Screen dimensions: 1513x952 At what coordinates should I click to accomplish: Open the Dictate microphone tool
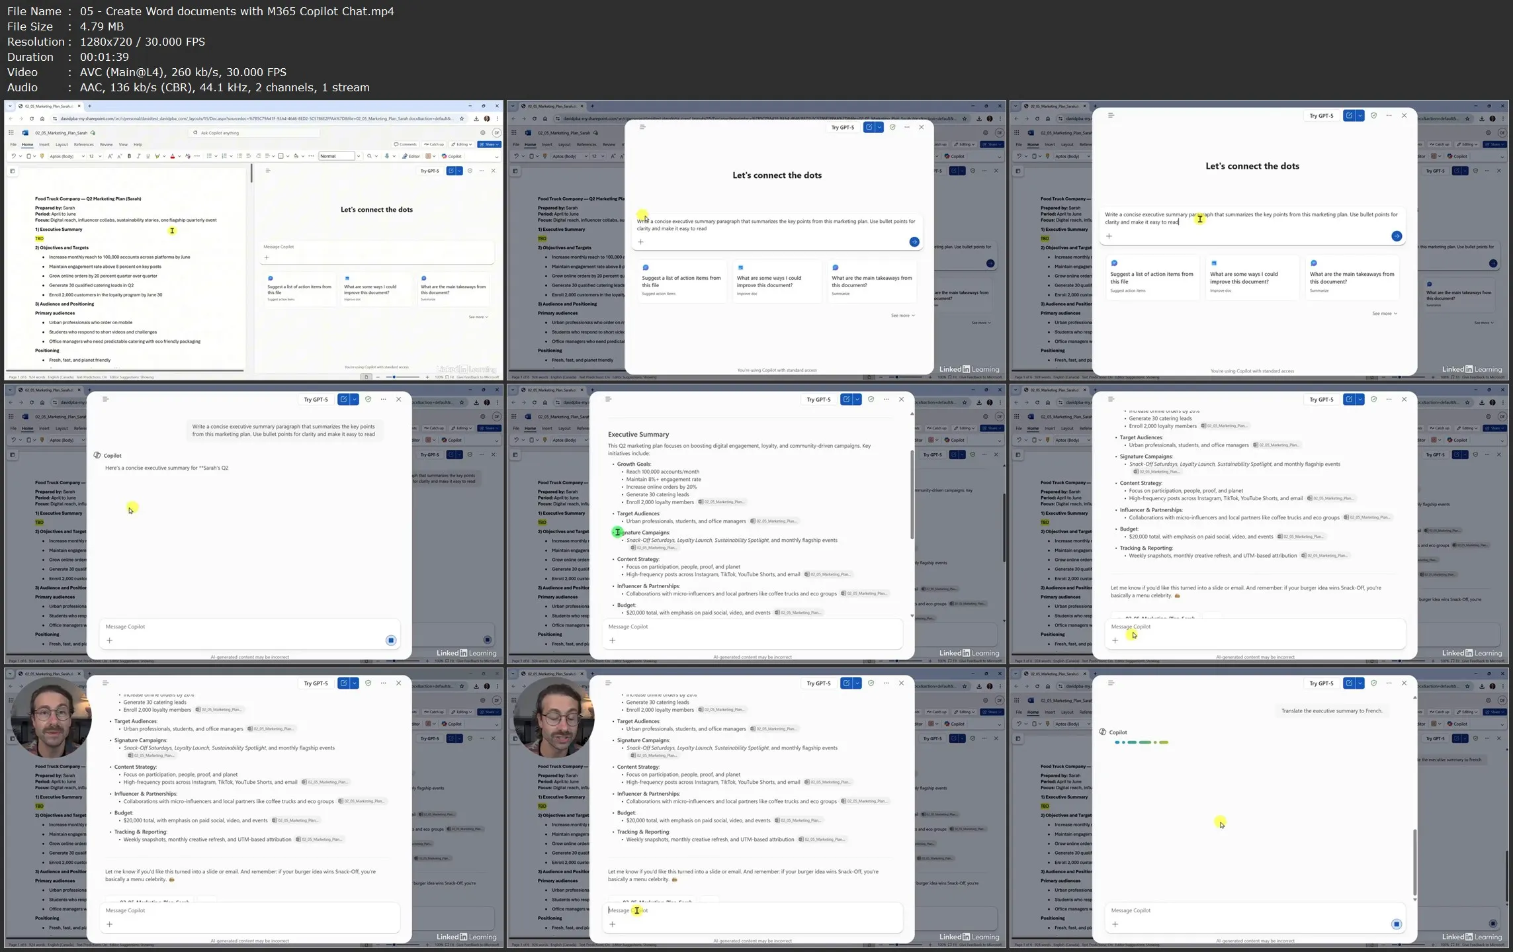[x=387, y=156]
